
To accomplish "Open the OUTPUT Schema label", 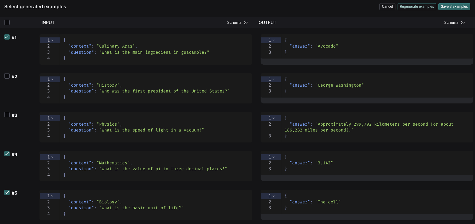I will [x=451, y=22].
